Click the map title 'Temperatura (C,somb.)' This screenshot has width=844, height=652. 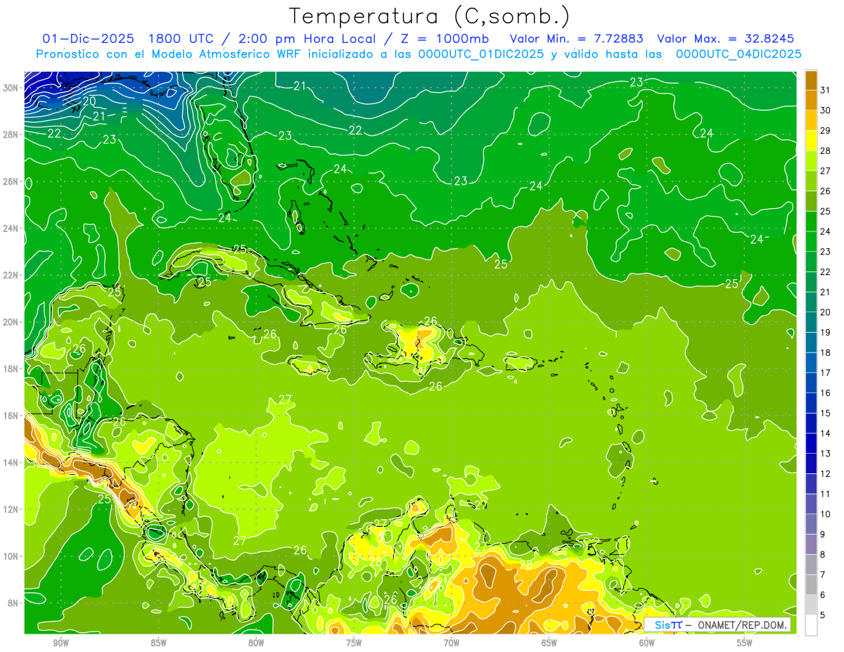coord(430,15)
